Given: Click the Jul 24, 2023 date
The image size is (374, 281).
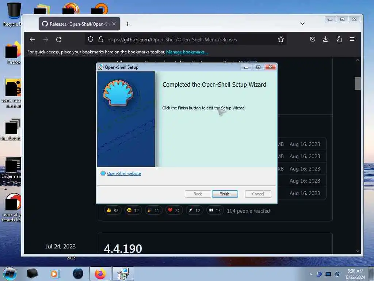Looking at the screenshot, I should coord(61,246).
